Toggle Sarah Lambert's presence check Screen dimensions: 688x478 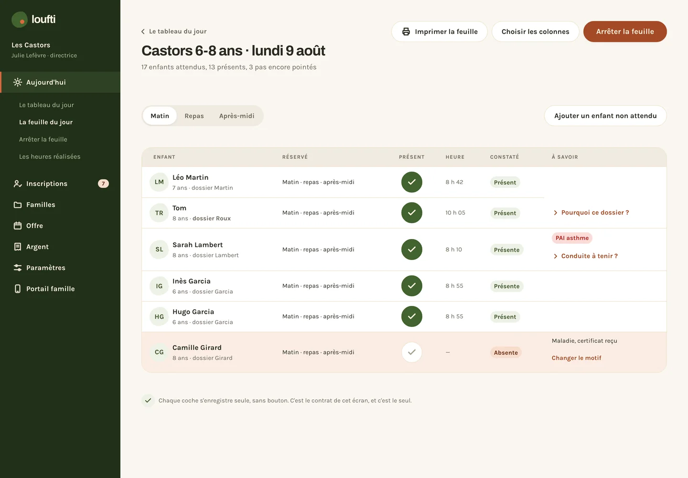(412, 250)
